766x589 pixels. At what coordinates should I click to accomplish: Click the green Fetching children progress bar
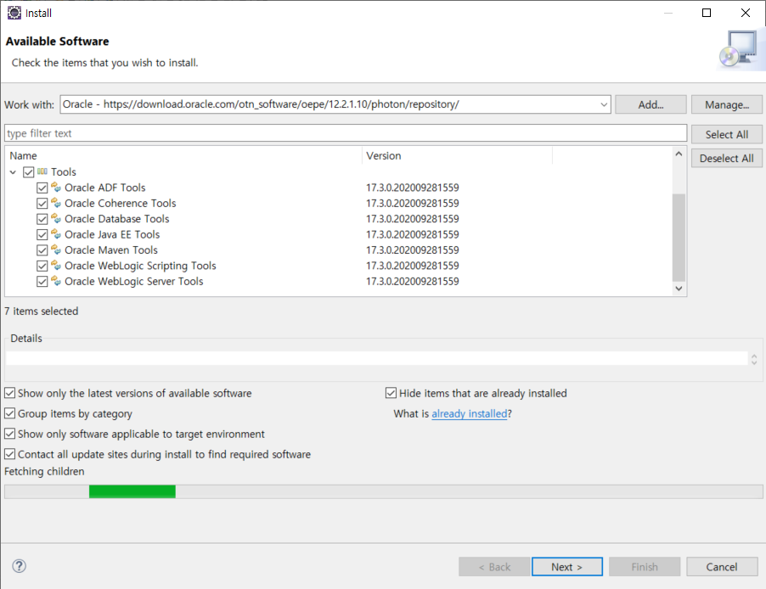(x=132, y=491)
